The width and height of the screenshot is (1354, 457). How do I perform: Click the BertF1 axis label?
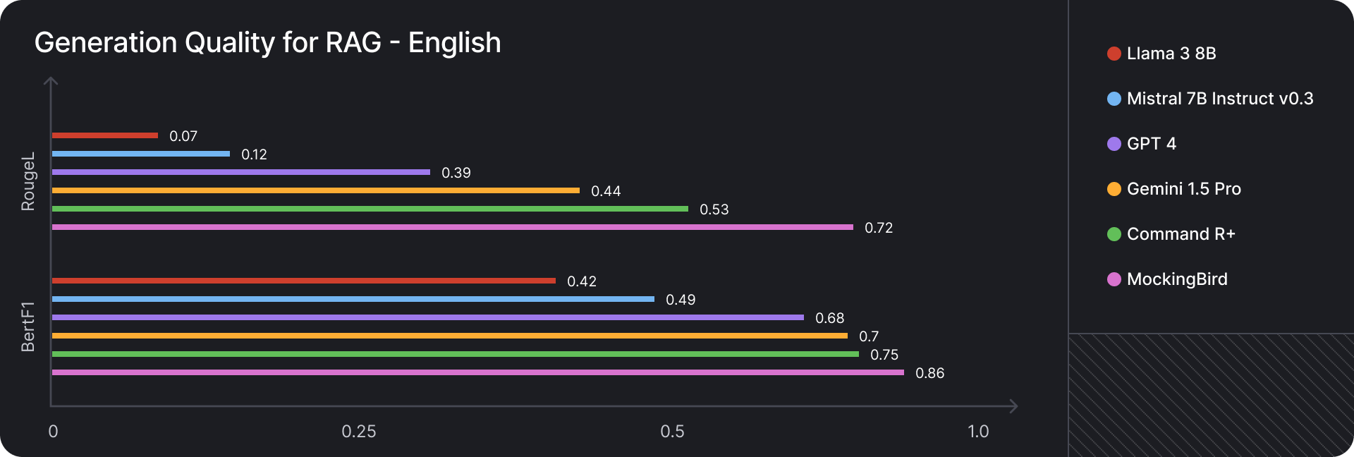pos(28,327)
